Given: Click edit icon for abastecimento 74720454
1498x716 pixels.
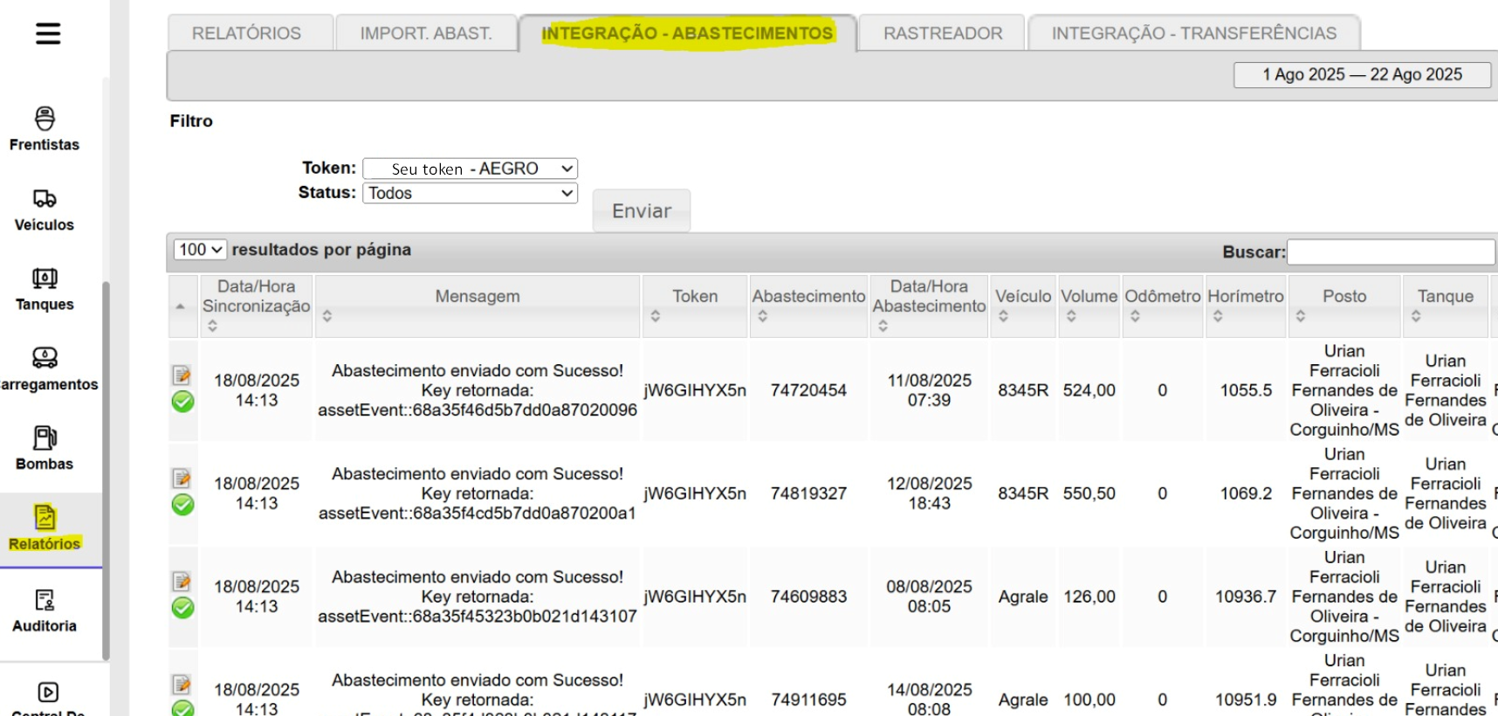Looking at the screenshot, I should pos(182,375).
